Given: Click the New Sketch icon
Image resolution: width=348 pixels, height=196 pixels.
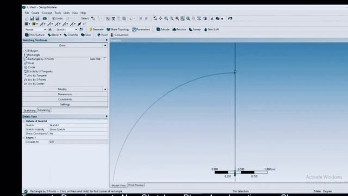Looking at the screenshot, I should coord(82,29).
